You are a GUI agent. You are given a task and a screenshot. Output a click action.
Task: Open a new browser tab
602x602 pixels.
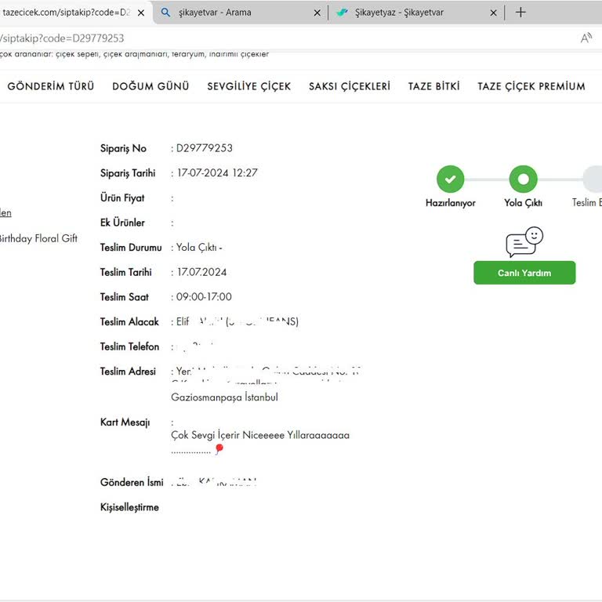tap(520, 13)
